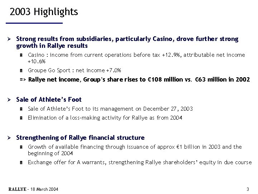Click the arrow bullet beside the 'Sale of Athlete's Foot' heading

[x=11, y=100]
